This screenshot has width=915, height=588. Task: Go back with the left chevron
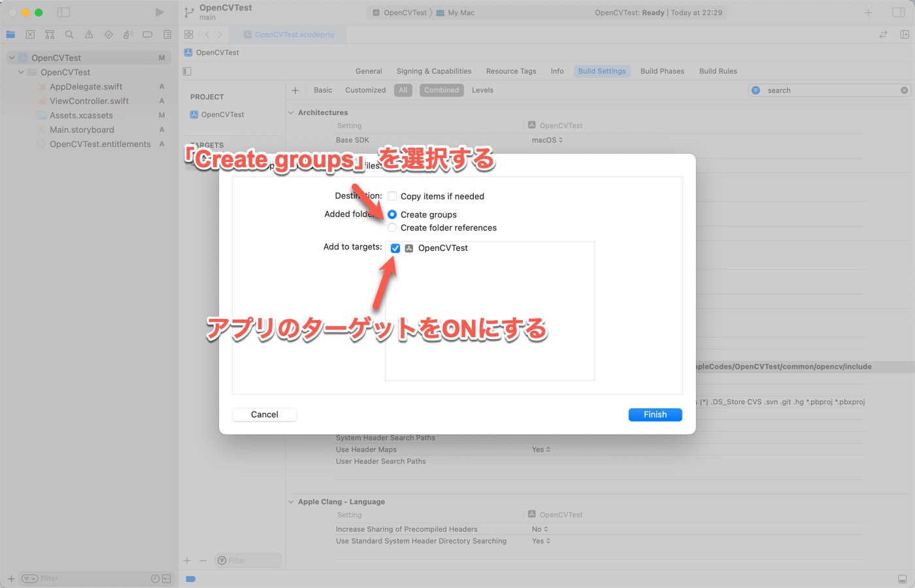[x=207, y=35]
